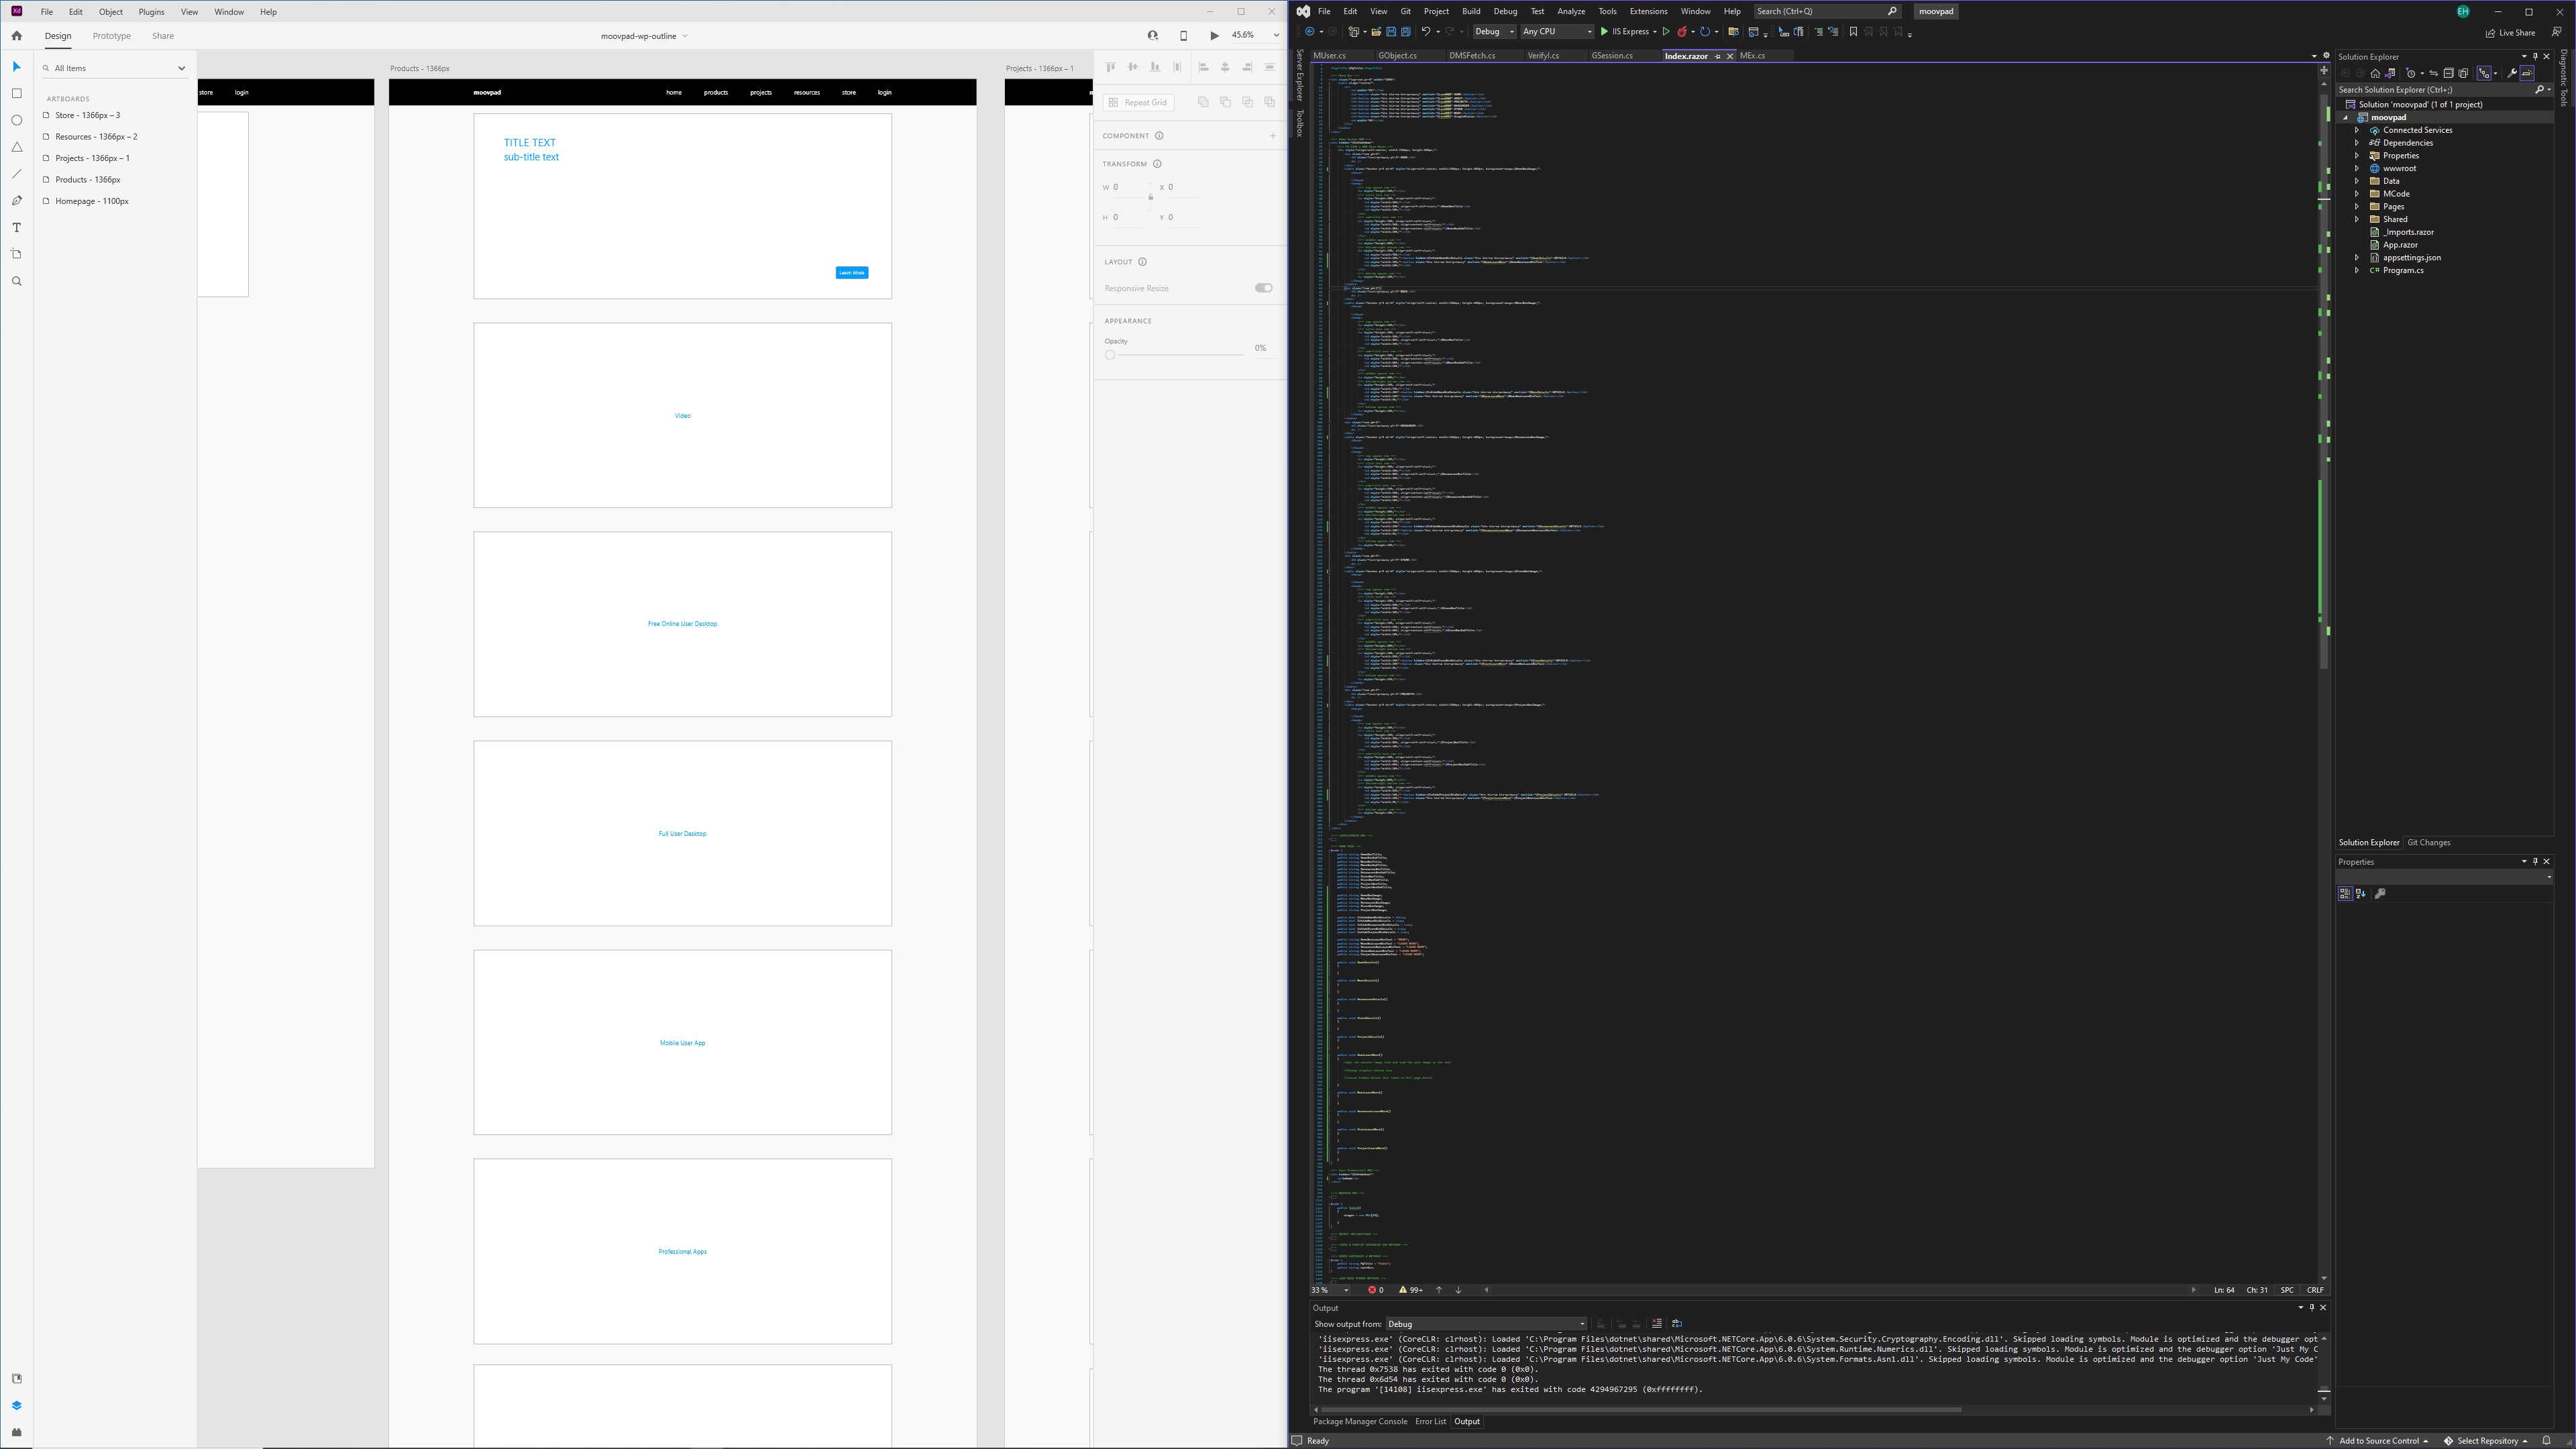Click Sync with Active Document icon

click(2433, 73)
